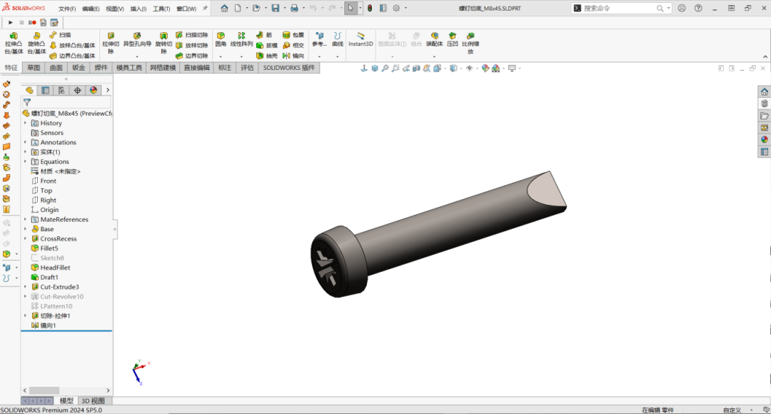Click the Save icon in the title bar

click(276, 9)
